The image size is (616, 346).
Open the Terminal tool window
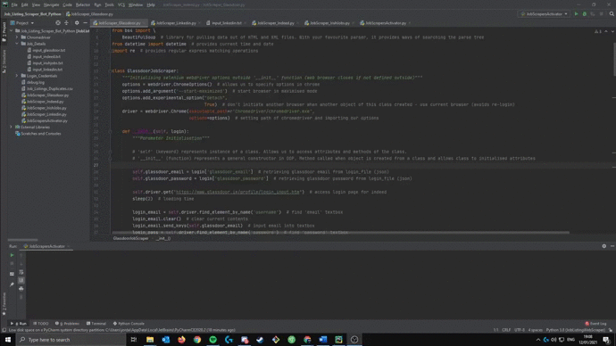[x=96, y=324]
